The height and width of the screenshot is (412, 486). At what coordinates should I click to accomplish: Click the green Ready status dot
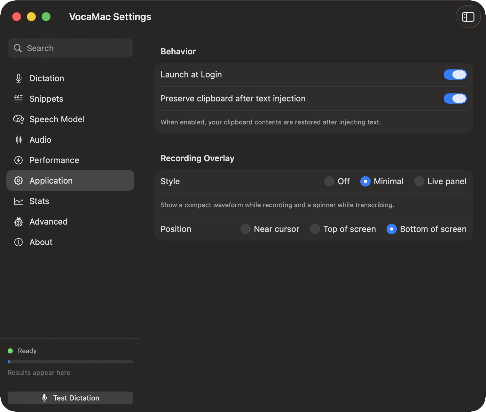tap(10, 351)
